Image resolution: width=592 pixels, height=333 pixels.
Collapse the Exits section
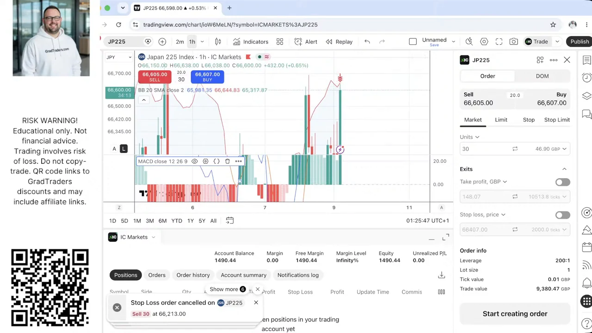564,169
